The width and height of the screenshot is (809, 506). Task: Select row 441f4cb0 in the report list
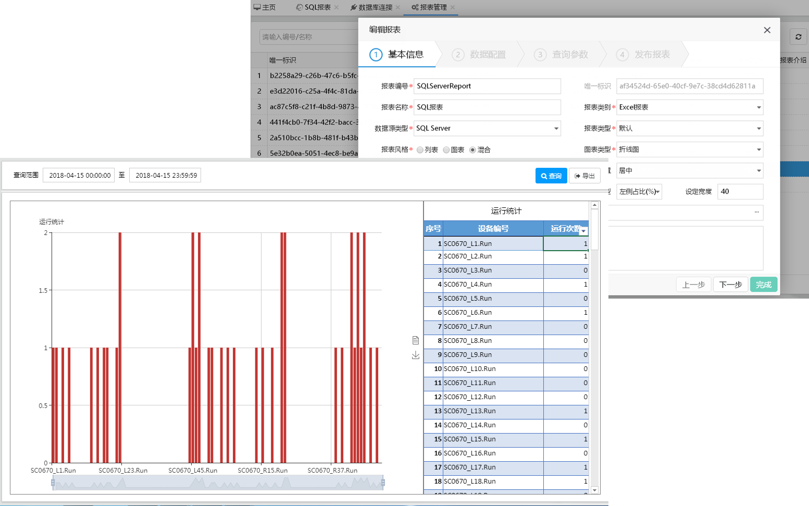pos(305,122)
